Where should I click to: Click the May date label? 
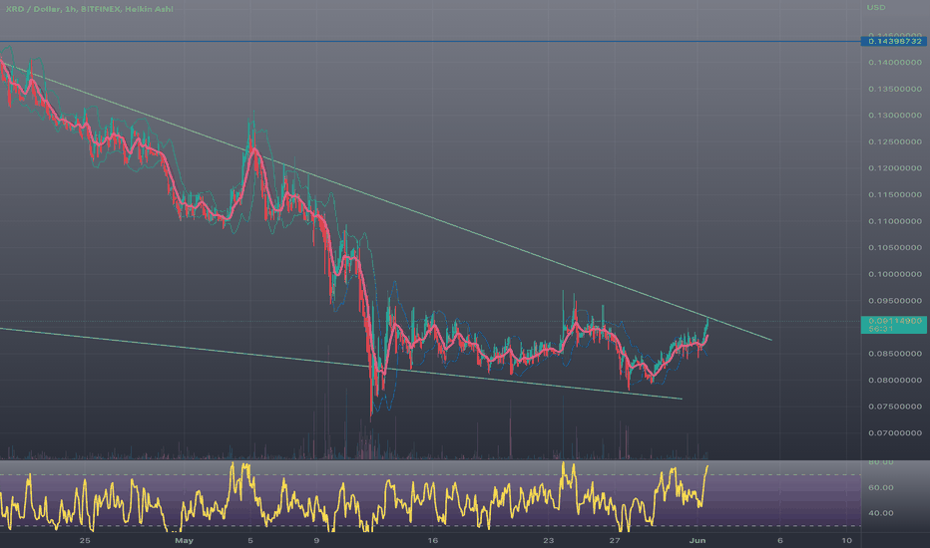(184, 540)
